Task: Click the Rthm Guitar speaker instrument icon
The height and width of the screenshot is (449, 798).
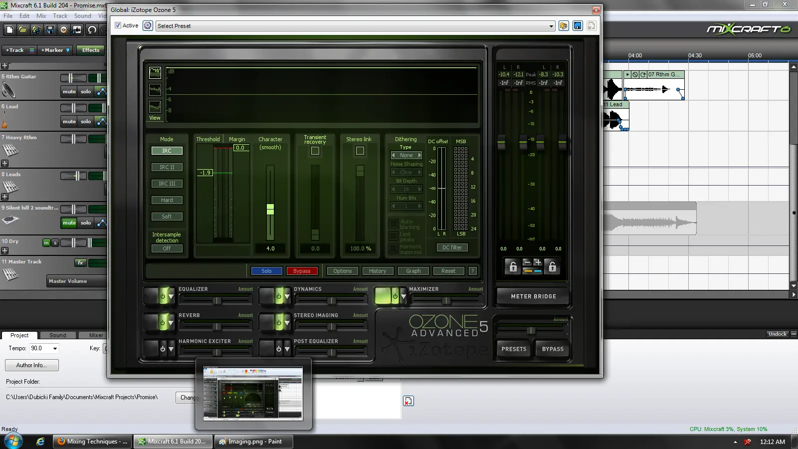Action: [x=8, y=90]
